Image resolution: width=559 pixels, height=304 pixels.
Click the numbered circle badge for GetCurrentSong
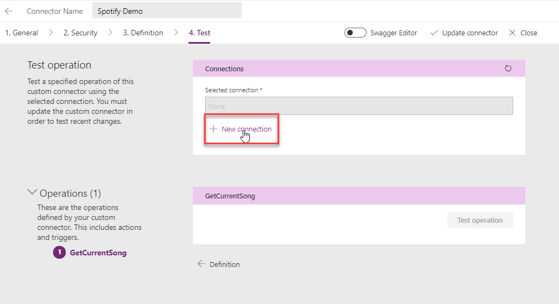coord(59,253)
